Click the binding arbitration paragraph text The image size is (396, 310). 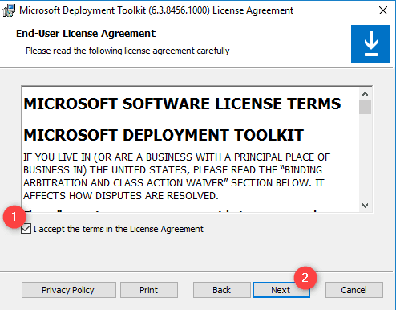point(177,177)
